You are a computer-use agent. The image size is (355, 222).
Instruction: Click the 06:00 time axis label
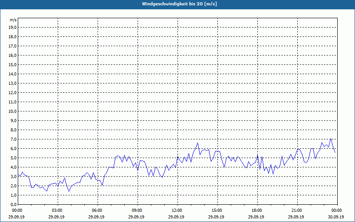[x=98, y=210]
